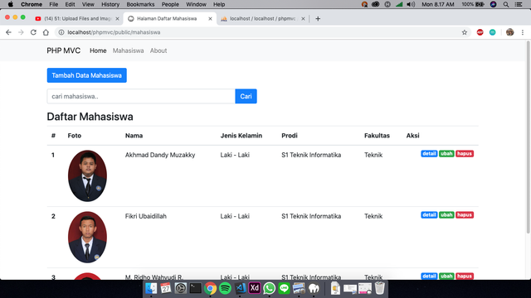531x298 pixels.
Task: Switch to the YouTube Upload Files tab
Action: click(x=77, y=18)
